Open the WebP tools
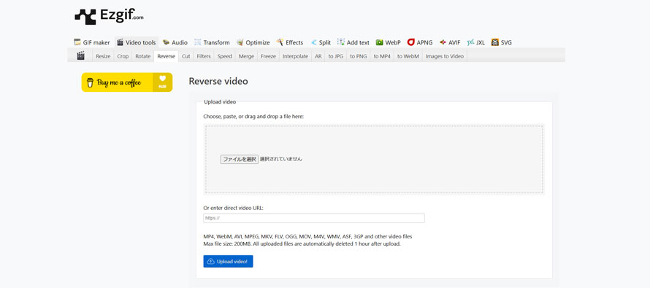Image resolution: width=650 pixels, height=288 pixels. (x=389, y=42)
